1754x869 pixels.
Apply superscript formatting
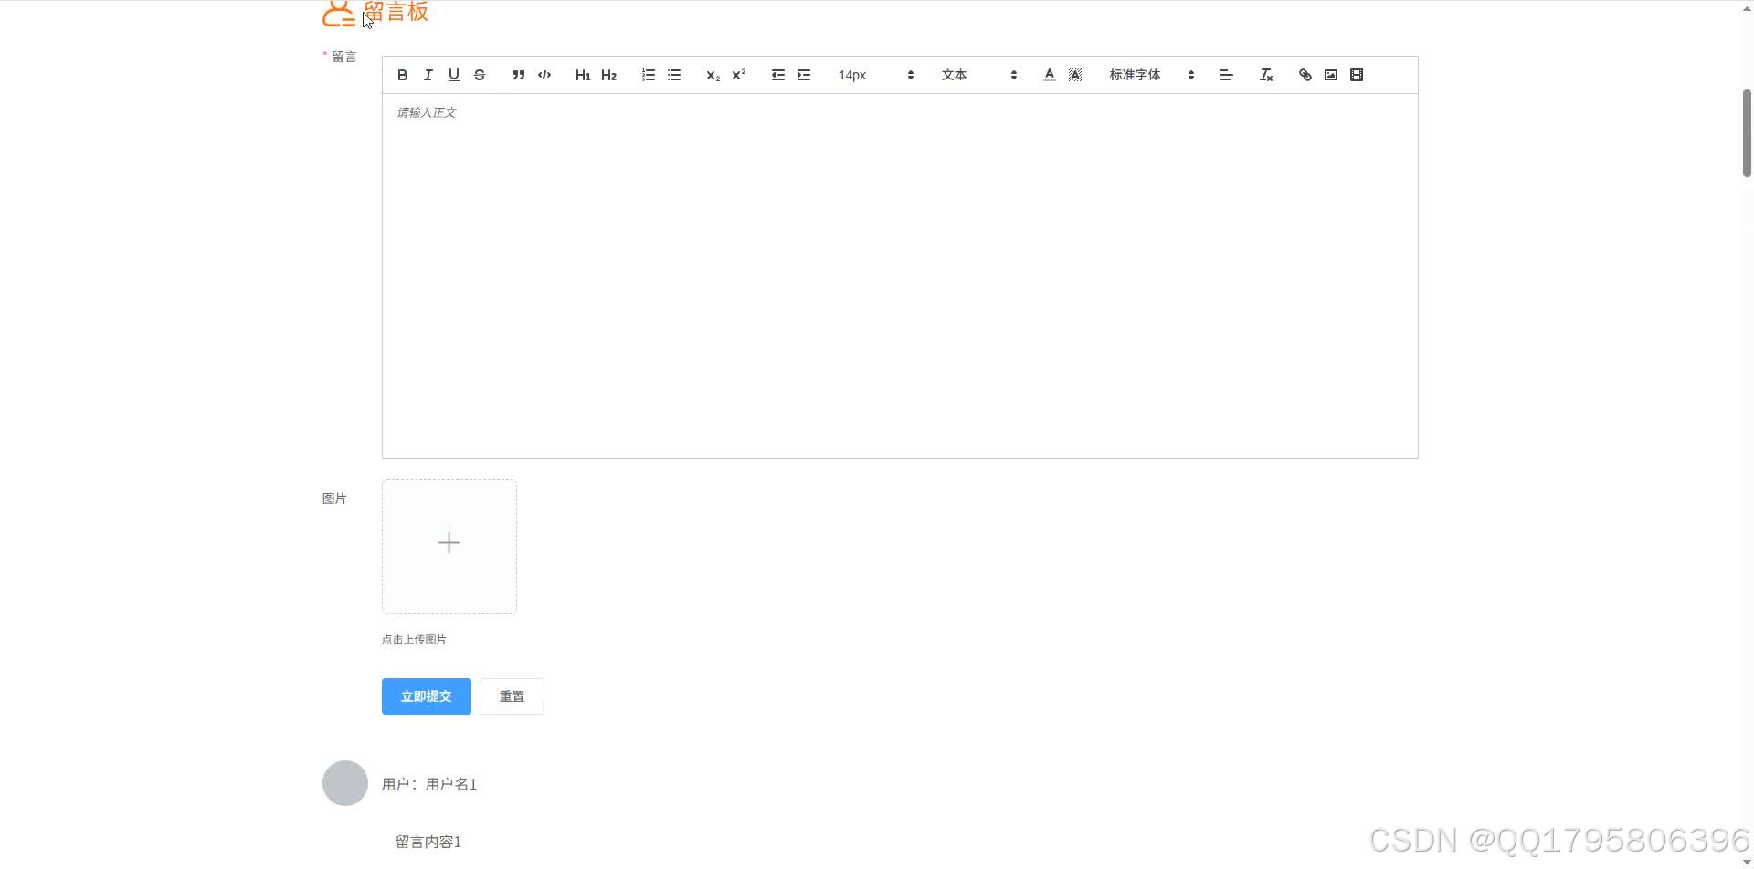(x=738, y=75)
